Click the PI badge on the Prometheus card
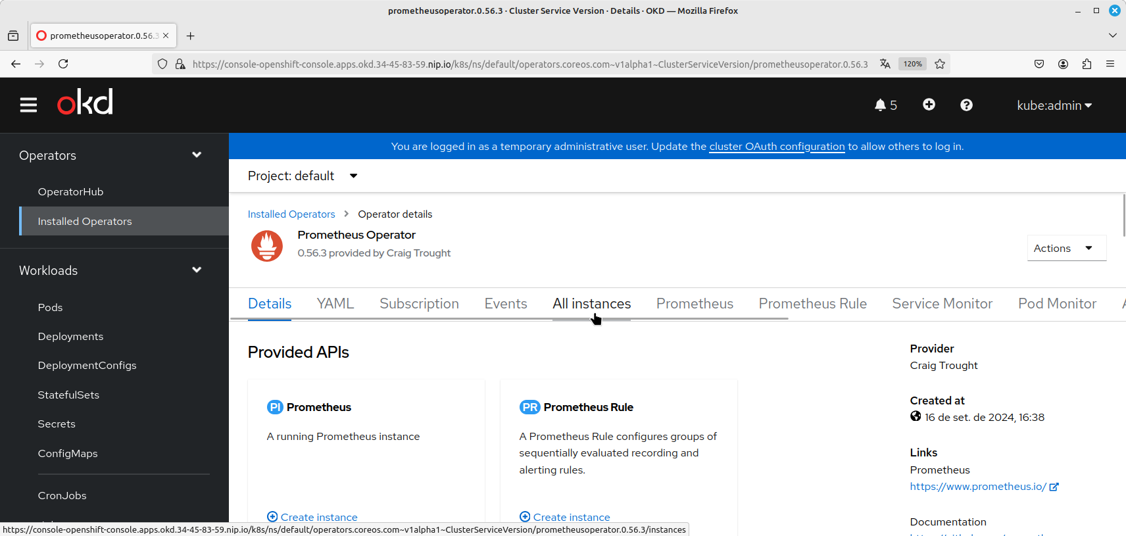Screen dimensions: 1126x536 [275, 407]
